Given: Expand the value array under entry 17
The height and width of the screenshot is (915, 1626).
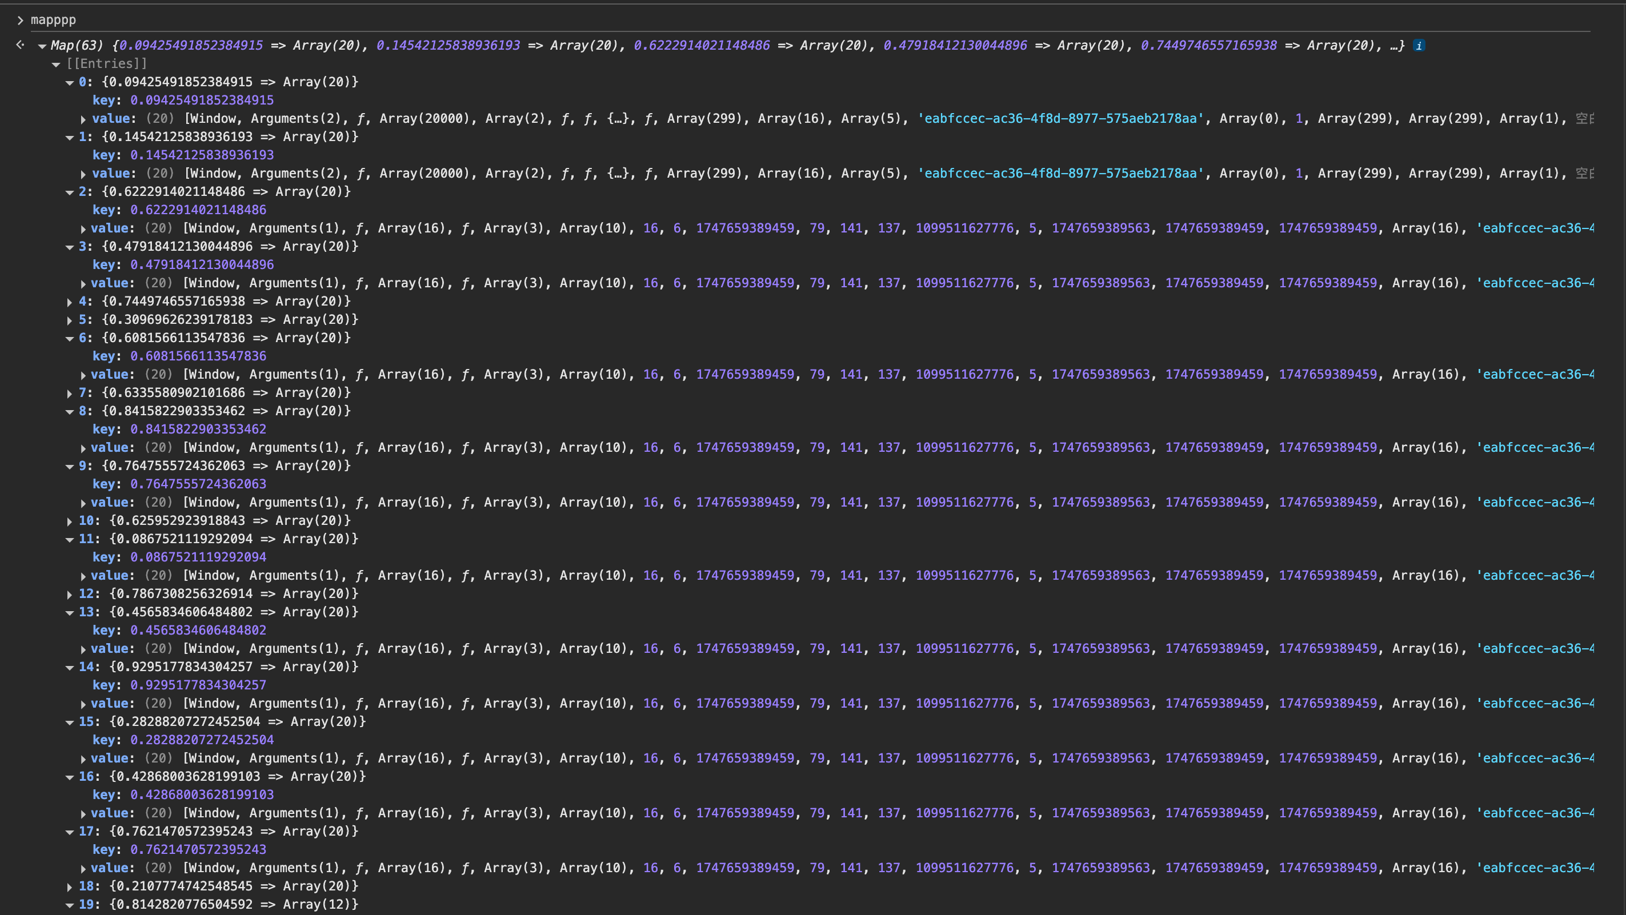Looking at the screenshot, I should [83, 869].
